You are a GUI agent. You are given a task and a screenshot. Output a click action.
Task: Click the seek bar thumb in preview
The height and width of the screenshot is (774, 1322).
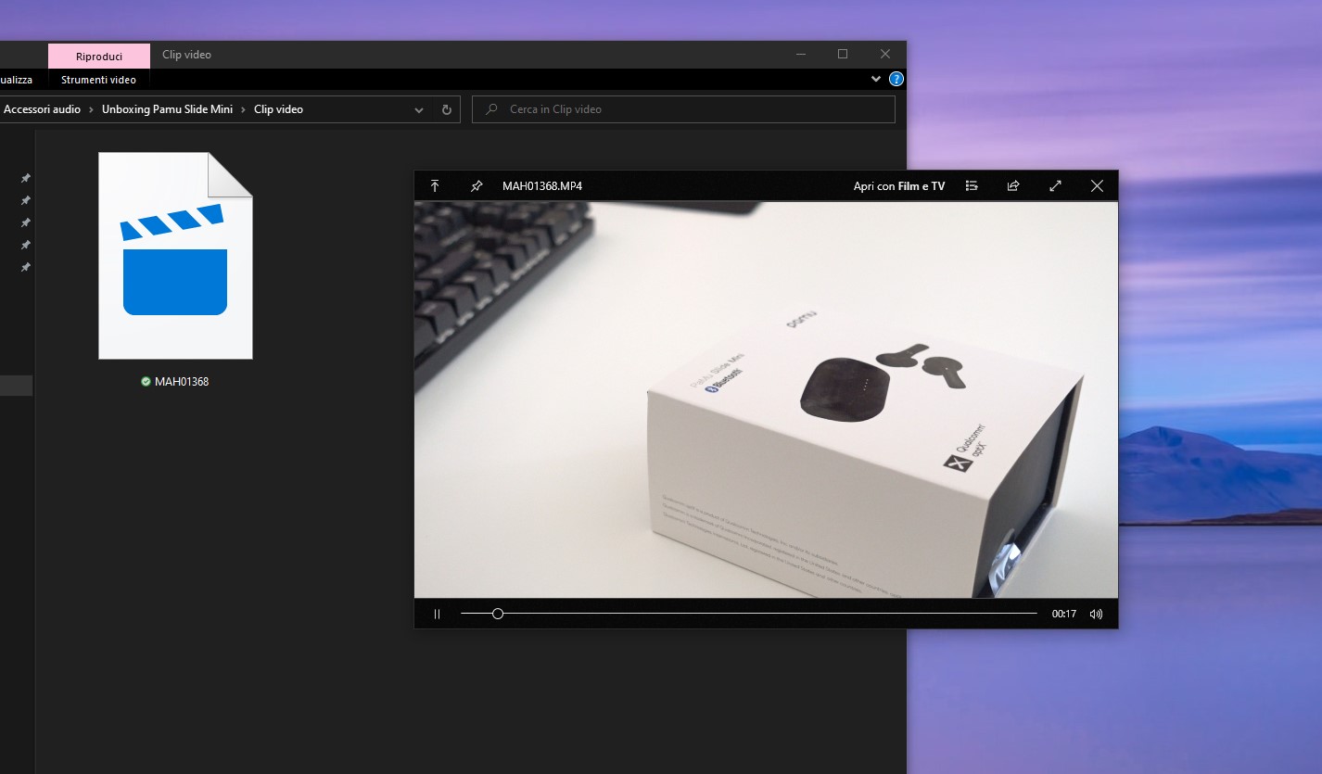(498, 614)
